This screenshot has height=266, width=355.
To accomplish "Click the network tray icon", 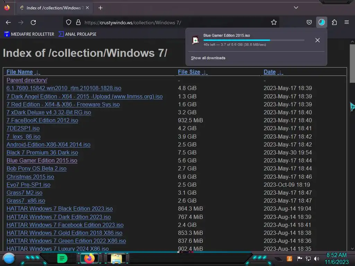I will click(x=308, y=258).
